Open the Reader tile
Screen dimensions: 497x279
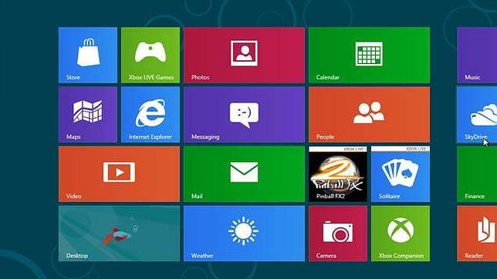click(477, 234)
